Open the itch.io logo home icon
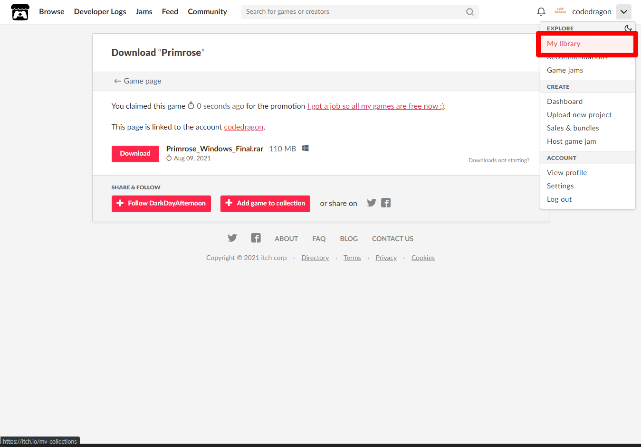Viewport: 641px width, 447px height. [20, 12]
